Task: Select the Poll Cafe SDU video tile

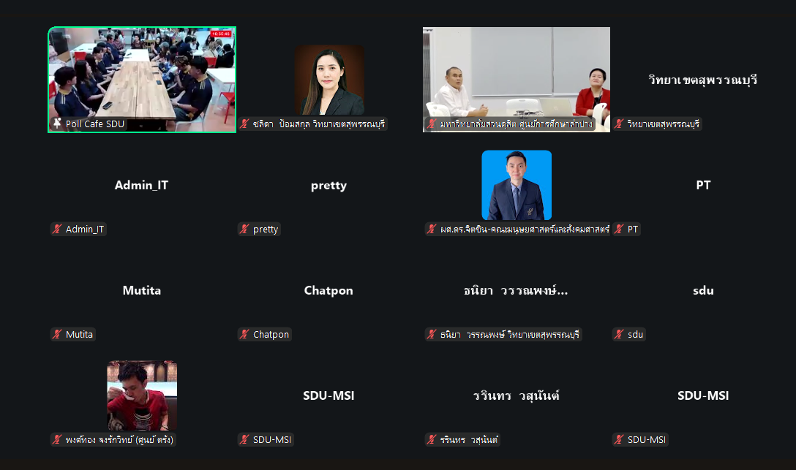Action: tap(142, 80)
